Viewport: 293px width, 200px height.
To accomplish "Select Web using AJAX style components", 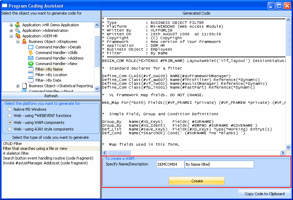I will pyautogui.click(x=10, y=129).
